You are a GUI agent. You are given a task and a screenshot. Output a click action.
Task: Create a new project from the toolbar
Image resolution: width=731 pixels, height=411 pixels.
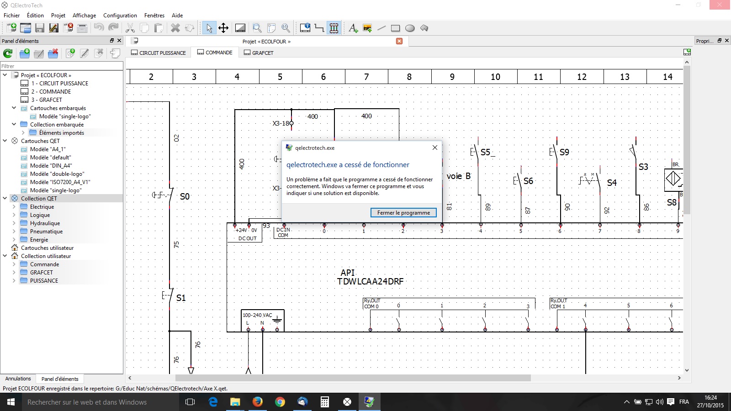coord(11,28)
